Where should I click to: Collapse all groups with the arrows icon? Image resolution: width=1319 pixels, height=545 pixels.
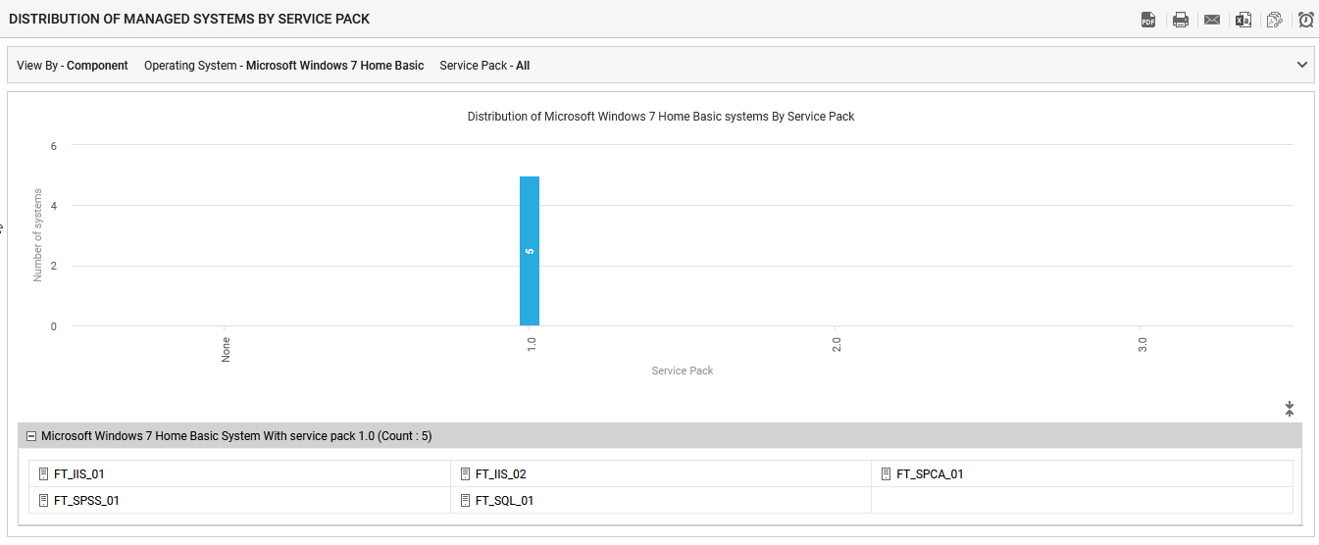[x=1290, y=409]
